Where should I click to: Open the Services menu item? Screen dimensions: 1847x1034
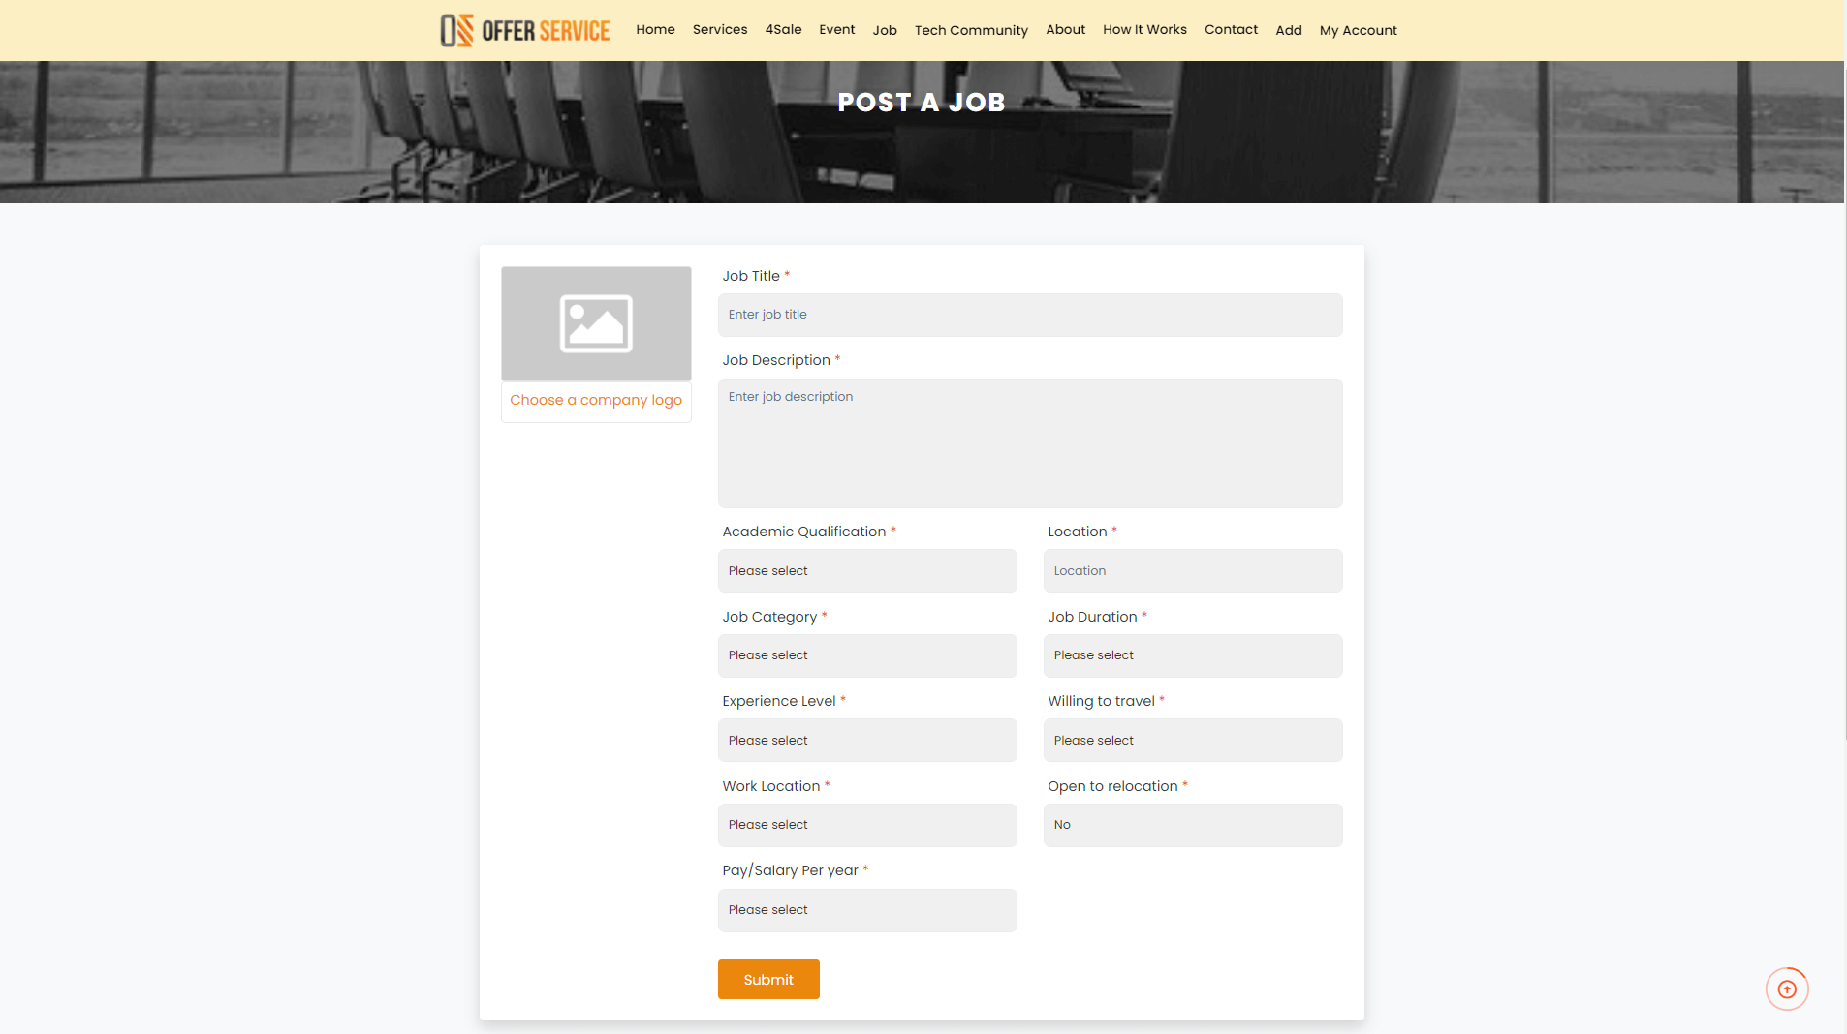(x=720, y=30)
